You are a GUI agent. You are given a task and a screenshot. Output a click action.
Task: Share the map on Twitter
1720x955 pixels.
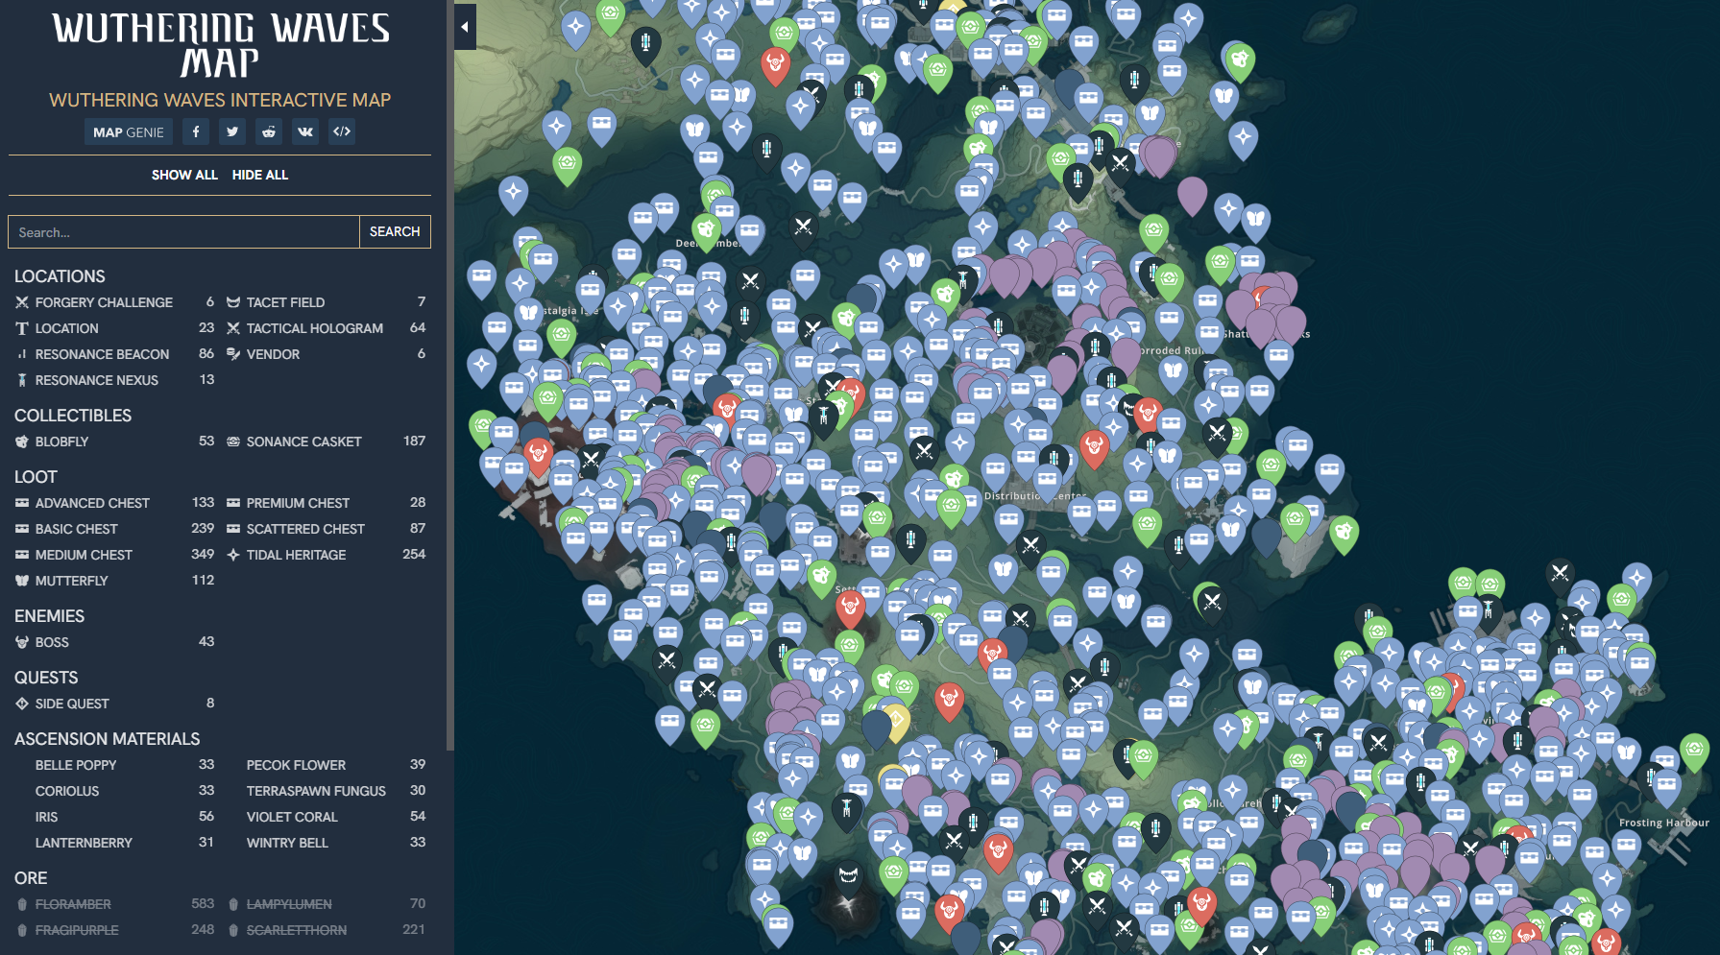(x=232, y=131)
